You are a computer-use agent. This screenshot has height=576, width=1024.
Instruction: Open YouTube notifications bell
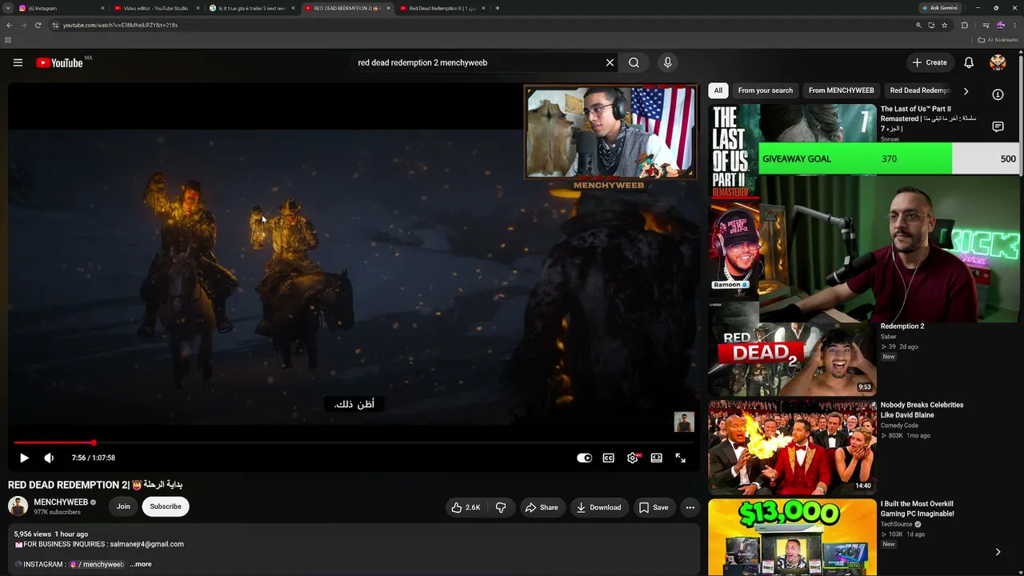pos(969,62)
